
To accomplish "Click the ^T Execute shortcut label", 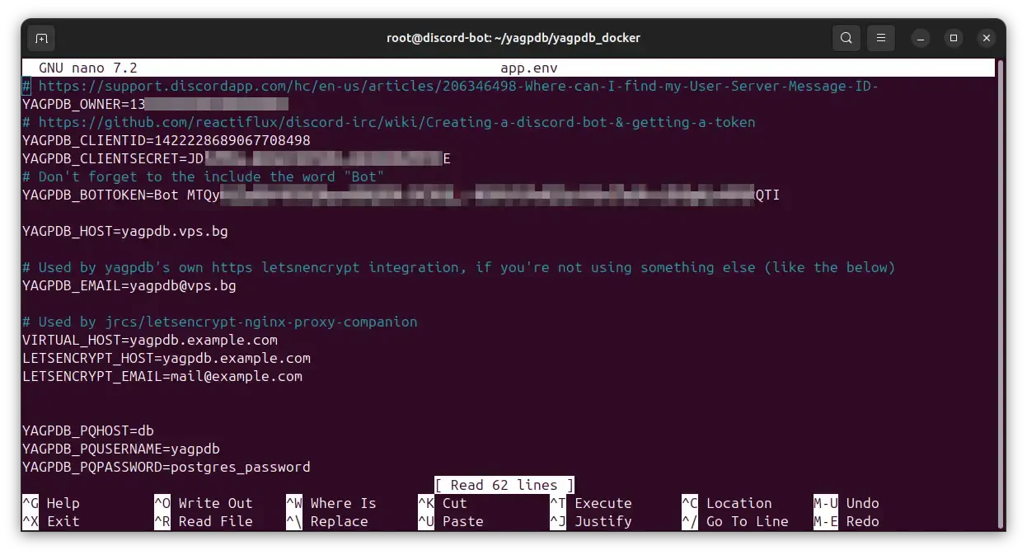I will point(591,503).
